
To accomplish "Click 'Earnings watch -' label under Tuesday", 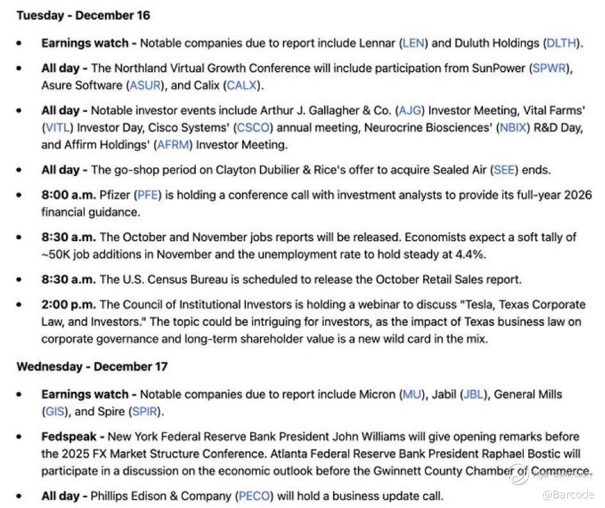I will (x=89, y=43).
